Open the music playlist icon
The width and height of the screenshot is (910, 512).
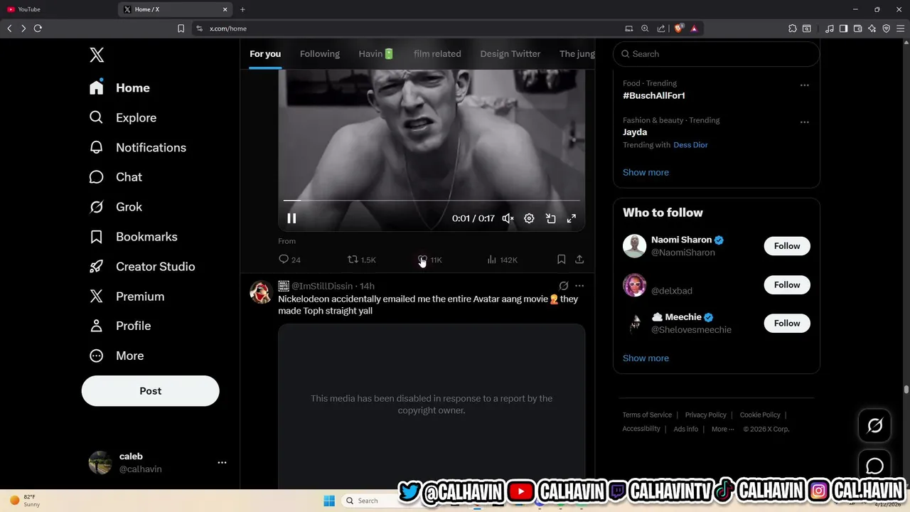[x=830, y=28]
